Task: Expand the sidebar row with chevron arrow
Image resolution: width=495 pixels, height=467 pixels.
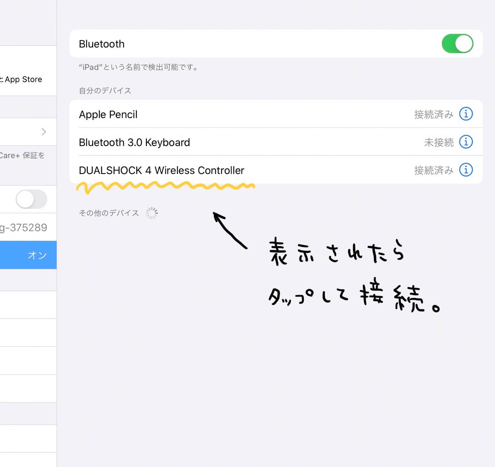Action: click(x=28, y=132)
